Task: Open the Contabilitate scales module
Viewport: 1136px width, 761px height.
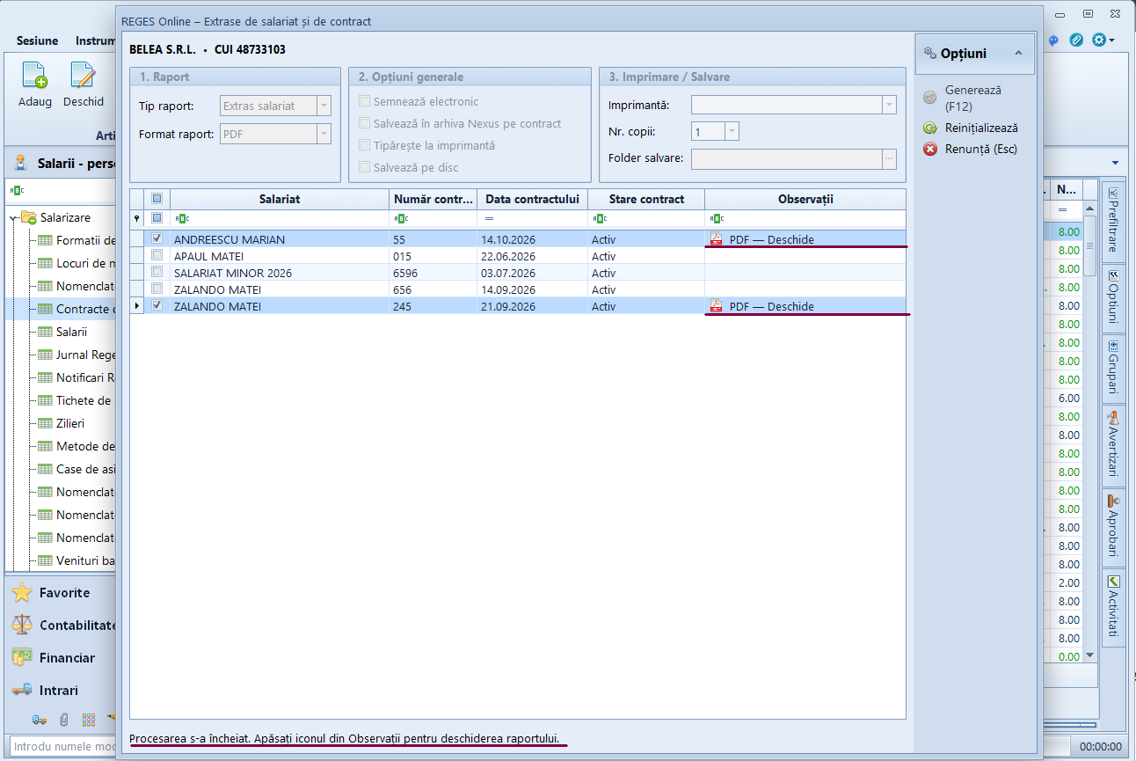Action: pos(23,626)
